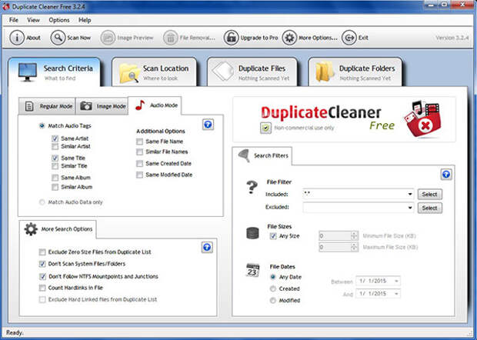Start a scan with Scan Now icon
The height and width of the screenshot is (340, 477).
coord(58,38)
